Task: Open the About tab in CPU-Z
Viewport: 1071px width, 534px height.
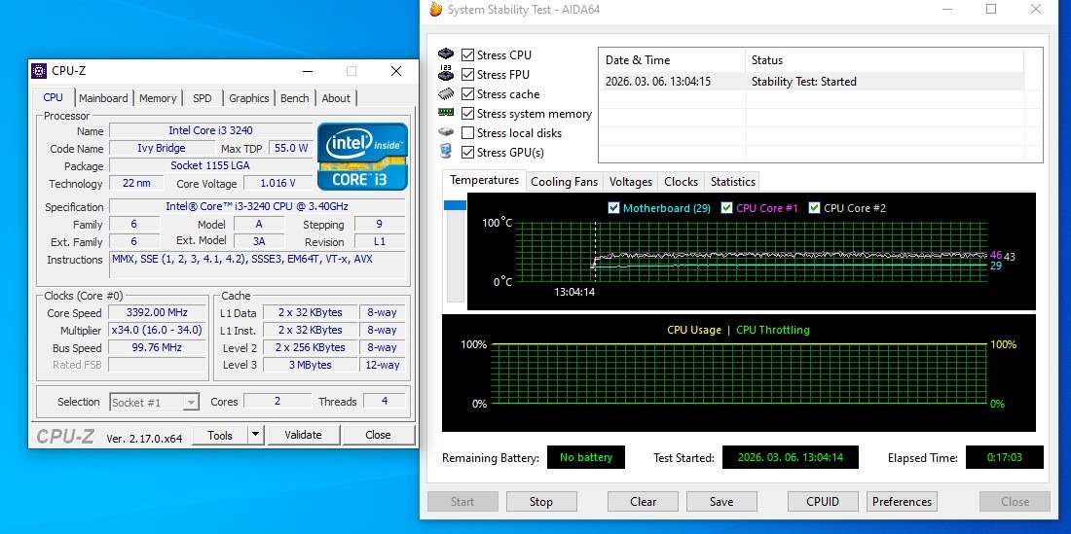Action: click(x=336, y=98)
